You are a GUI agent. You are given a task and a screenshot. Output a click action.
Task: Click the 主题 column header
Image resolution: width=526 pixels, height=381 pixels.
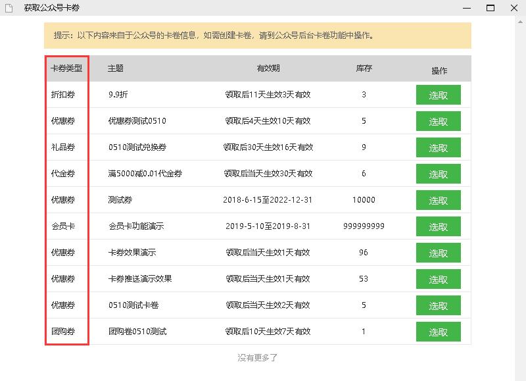pyautogui.click(x=116, y=68)
